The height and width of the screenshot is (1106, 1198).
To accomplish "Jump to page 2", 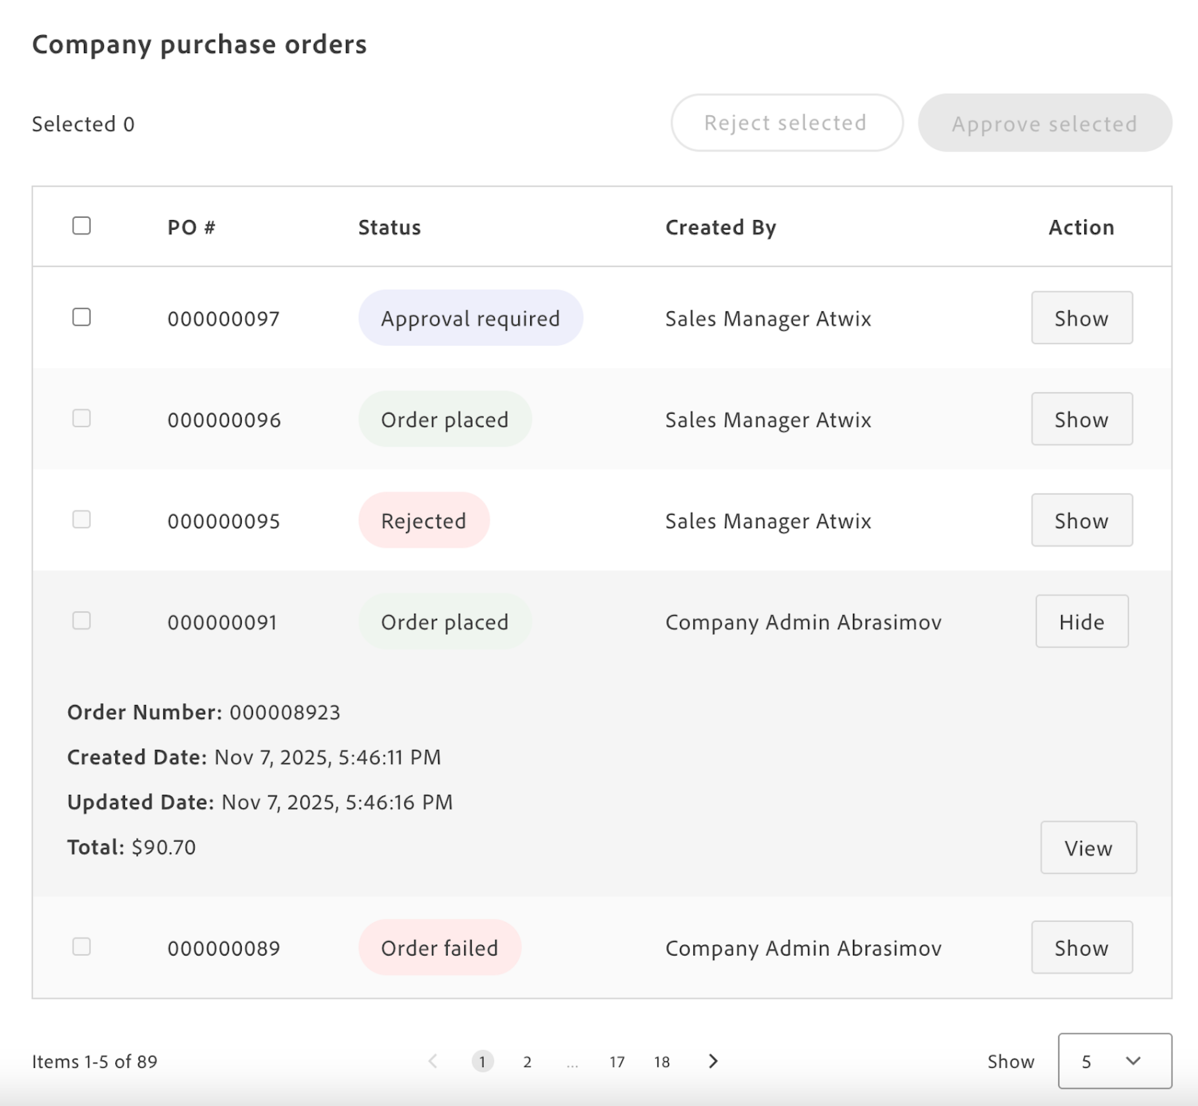I will tap(527, 1062).
